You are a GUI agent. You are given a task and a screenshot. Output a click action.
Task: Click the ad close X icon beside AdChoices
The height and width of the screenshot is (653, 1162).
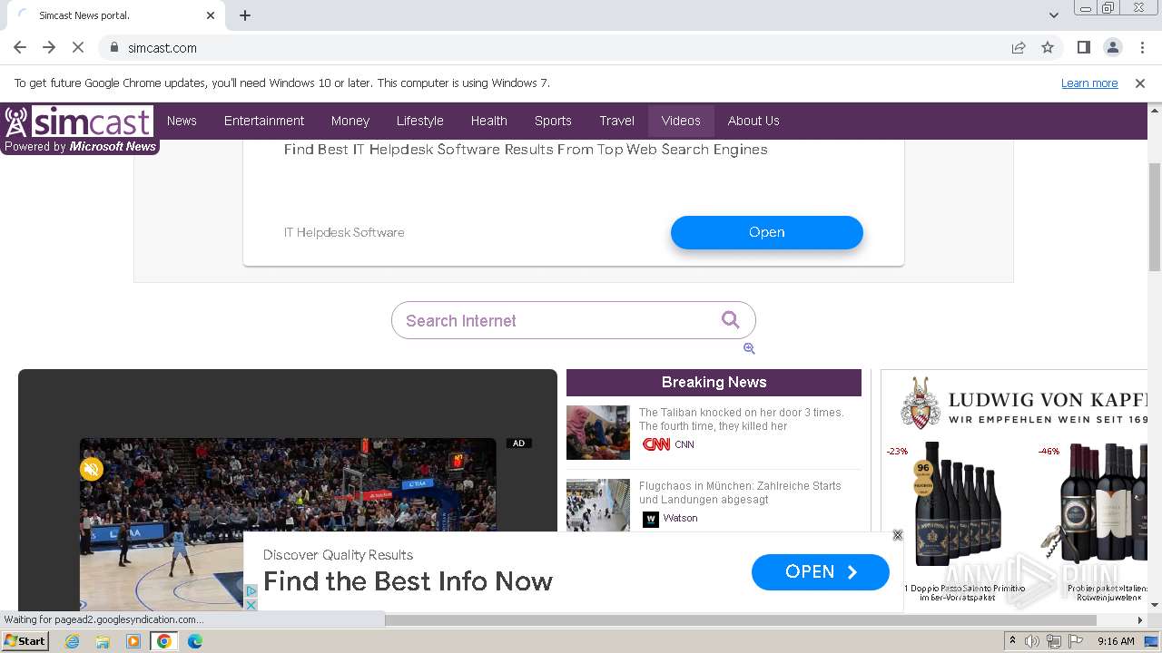click(x=251, y=604)
